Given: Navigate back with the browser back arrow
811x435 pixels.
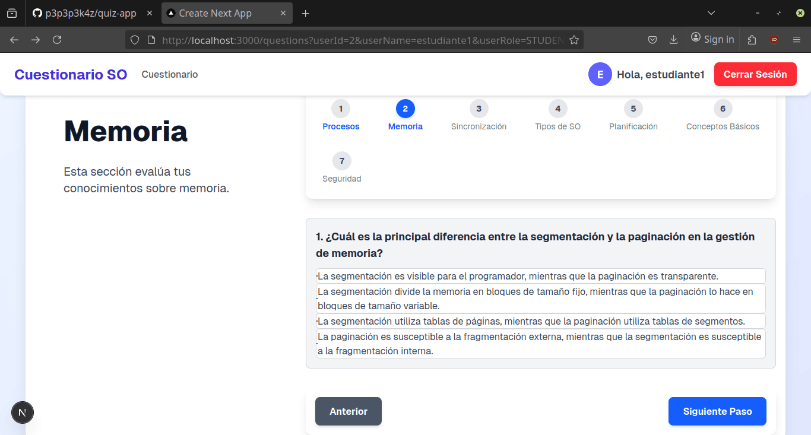Looking at the screenshot, I should click(x=14, y=39).
